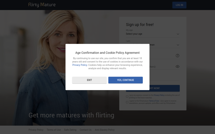Open footer Contact Us link

point(86,130)
